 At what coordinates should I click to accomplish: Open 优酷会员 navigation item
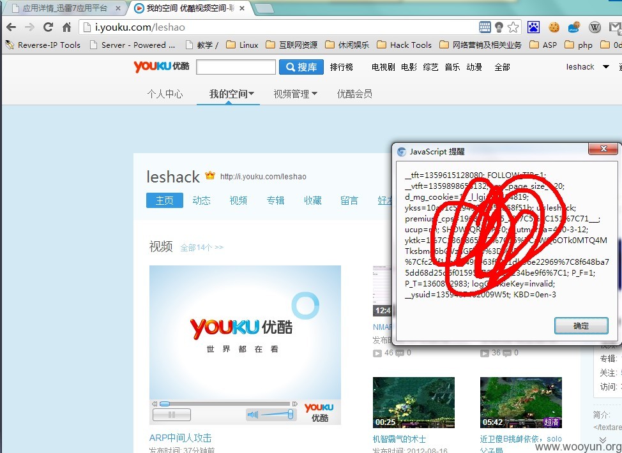click(354, 94)
